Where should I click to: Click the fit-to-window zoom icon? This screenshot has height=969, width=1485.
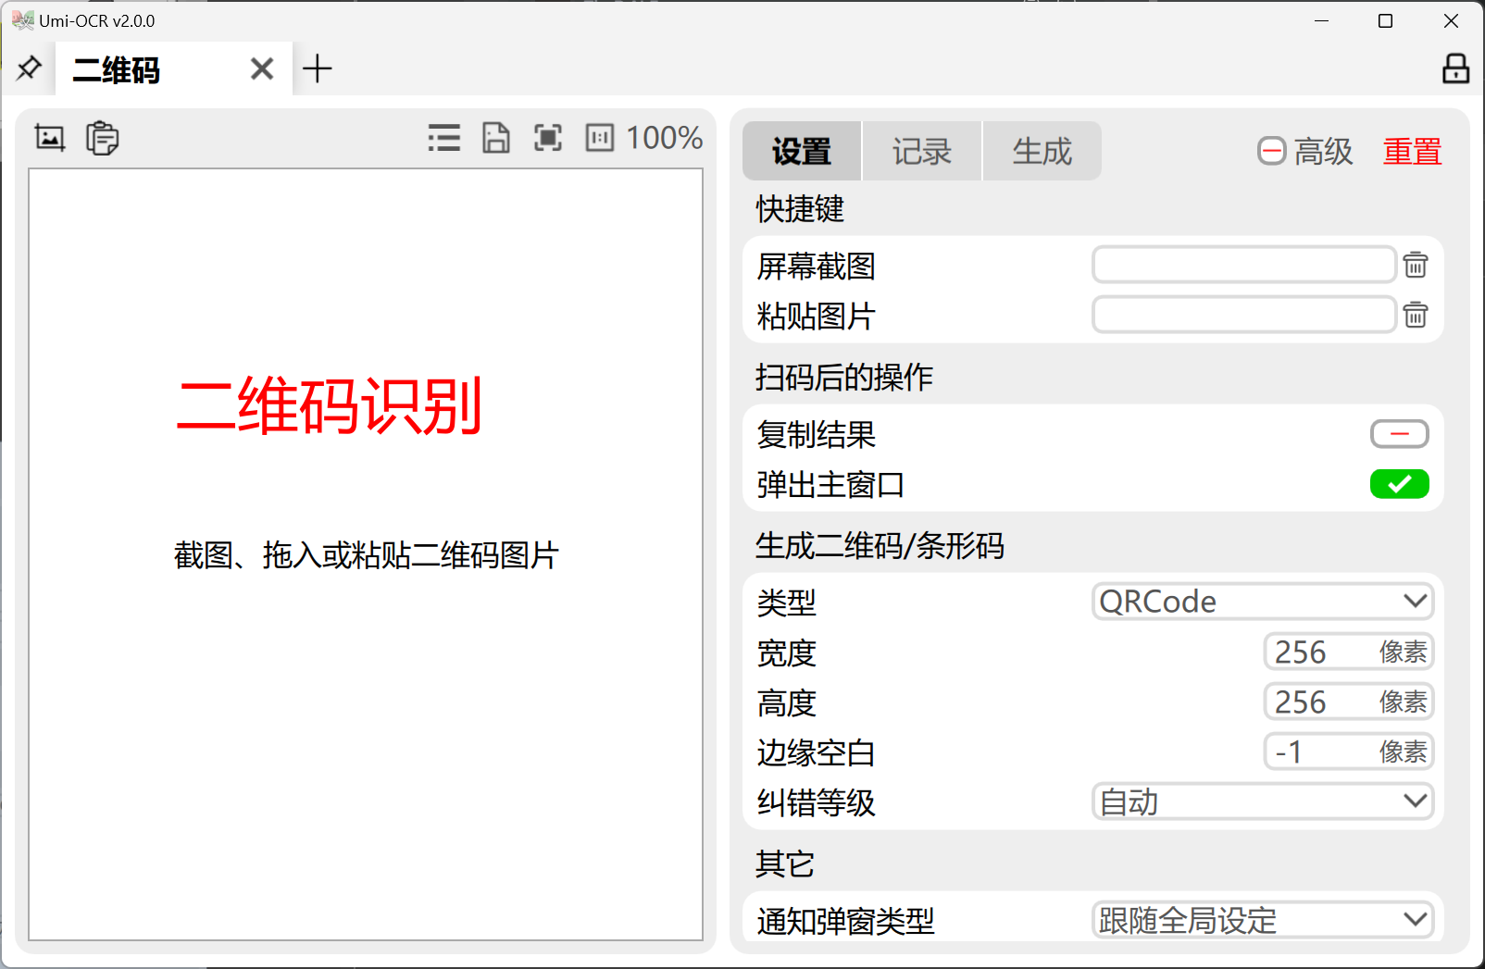point(548,139)
